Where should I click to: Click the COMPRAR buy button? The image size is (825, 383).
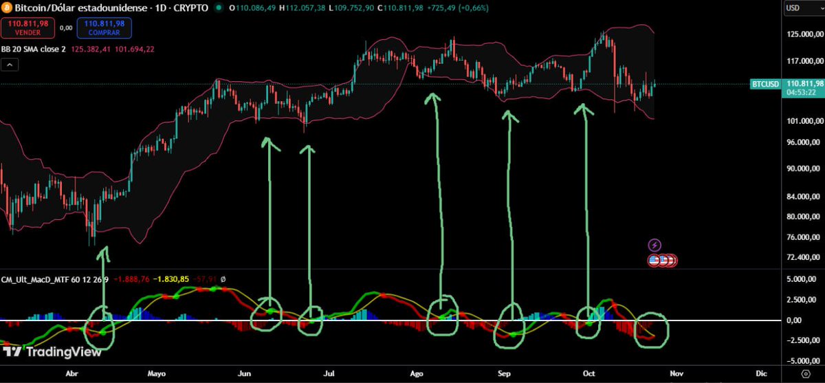coord(104,28)
